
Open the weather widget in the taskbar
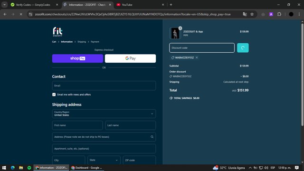tap(229, 168)
